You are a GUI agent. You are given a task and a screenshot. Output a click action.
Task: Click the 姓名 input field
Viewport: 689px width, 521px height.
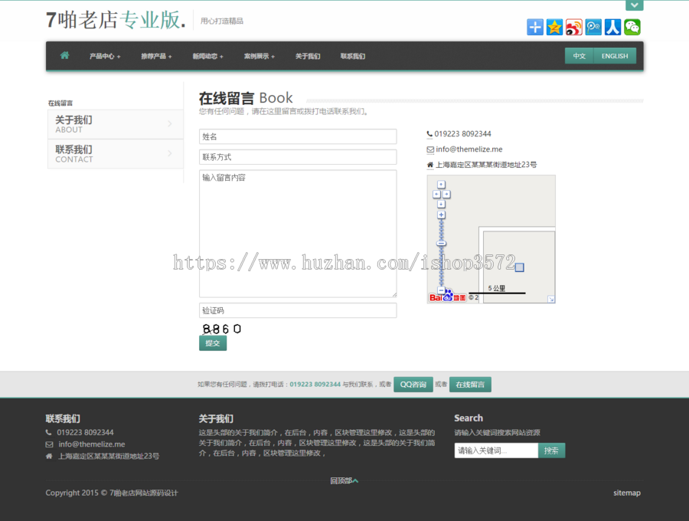(298, 136)
